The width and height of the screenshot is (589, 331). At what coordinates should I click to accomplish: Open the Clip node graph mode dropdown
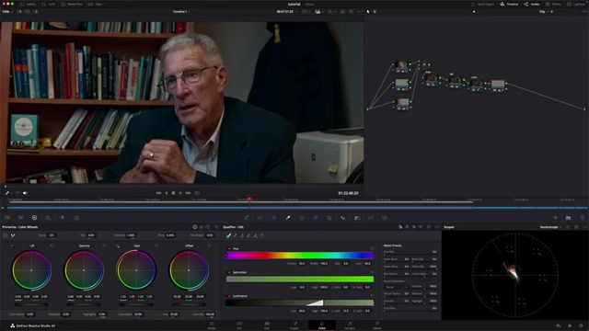[x=544, y=12]
